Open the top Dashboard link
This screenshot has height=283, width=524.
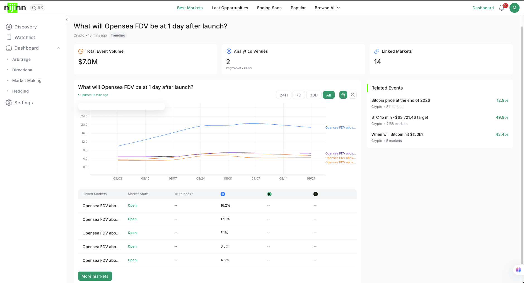pyautogui.click(x=483, y=8)
